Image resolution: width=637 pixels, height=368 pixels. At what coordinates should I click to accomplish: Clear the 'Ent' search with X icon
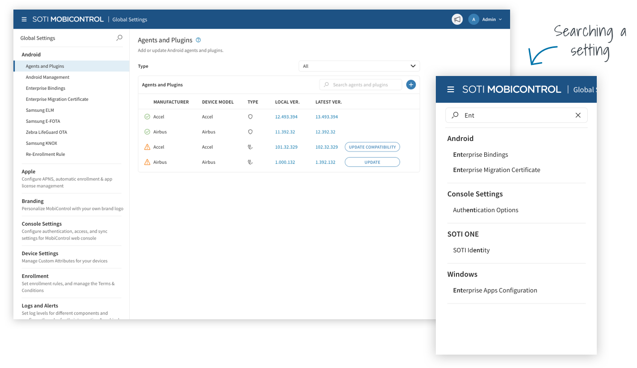578,115
